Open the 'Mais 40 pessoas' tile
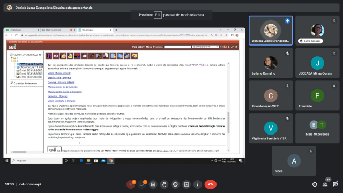 tap(317, 128)
